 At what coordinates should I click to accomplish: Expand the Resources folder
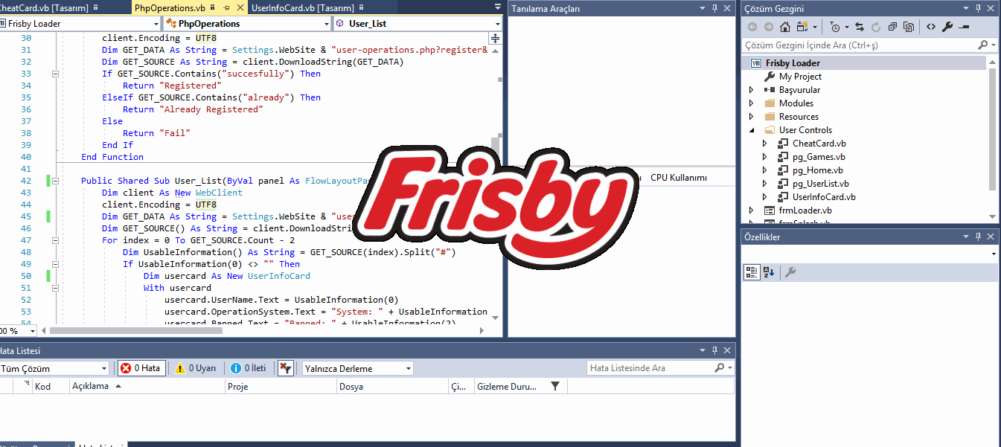click(751, 117)
